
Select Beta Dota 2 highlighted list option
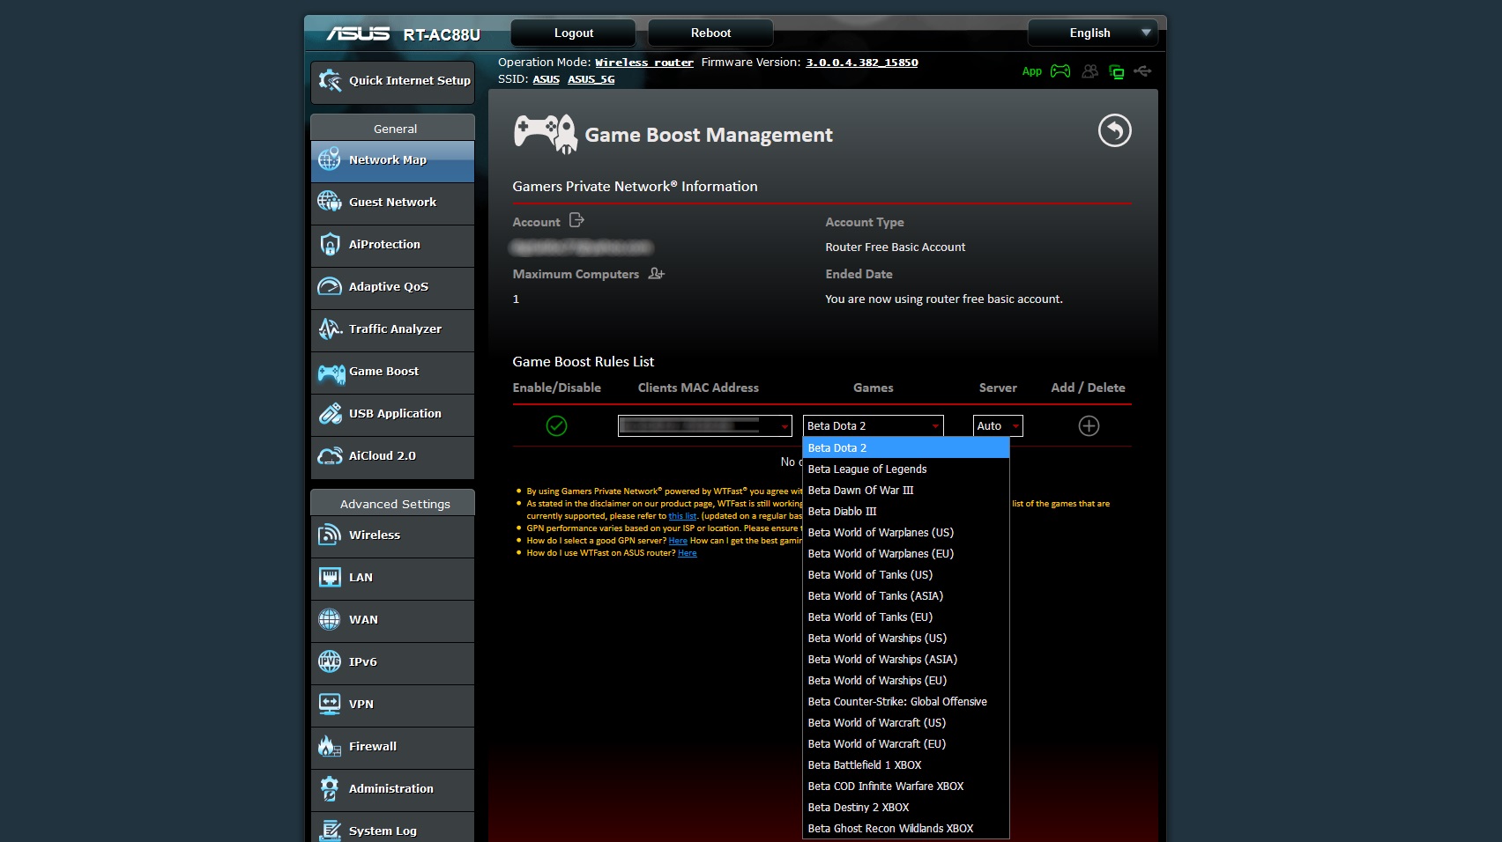pyautogui.click(x=906, y=448)
